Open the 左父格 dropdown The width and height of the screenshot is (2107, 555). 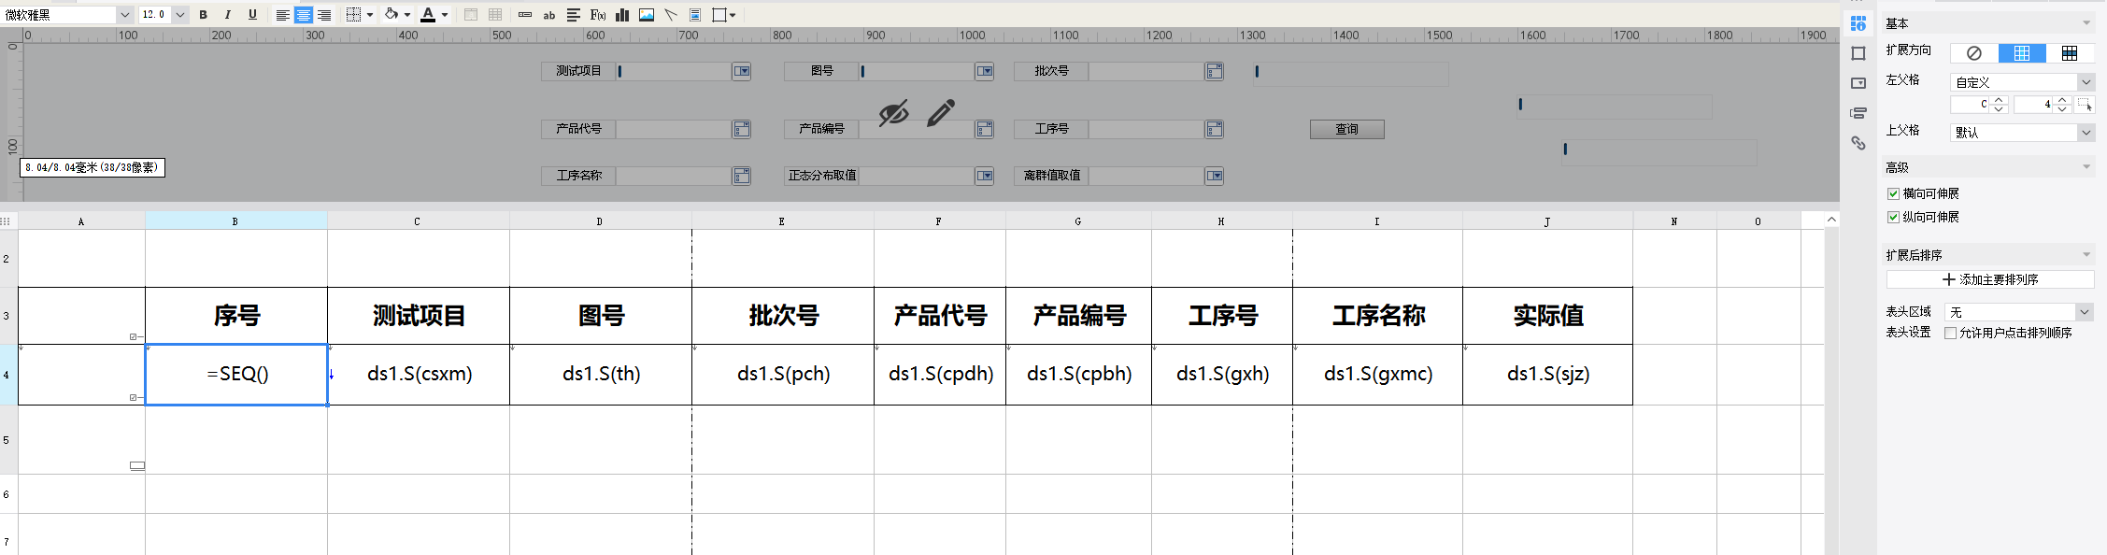tap(2023, 82)
